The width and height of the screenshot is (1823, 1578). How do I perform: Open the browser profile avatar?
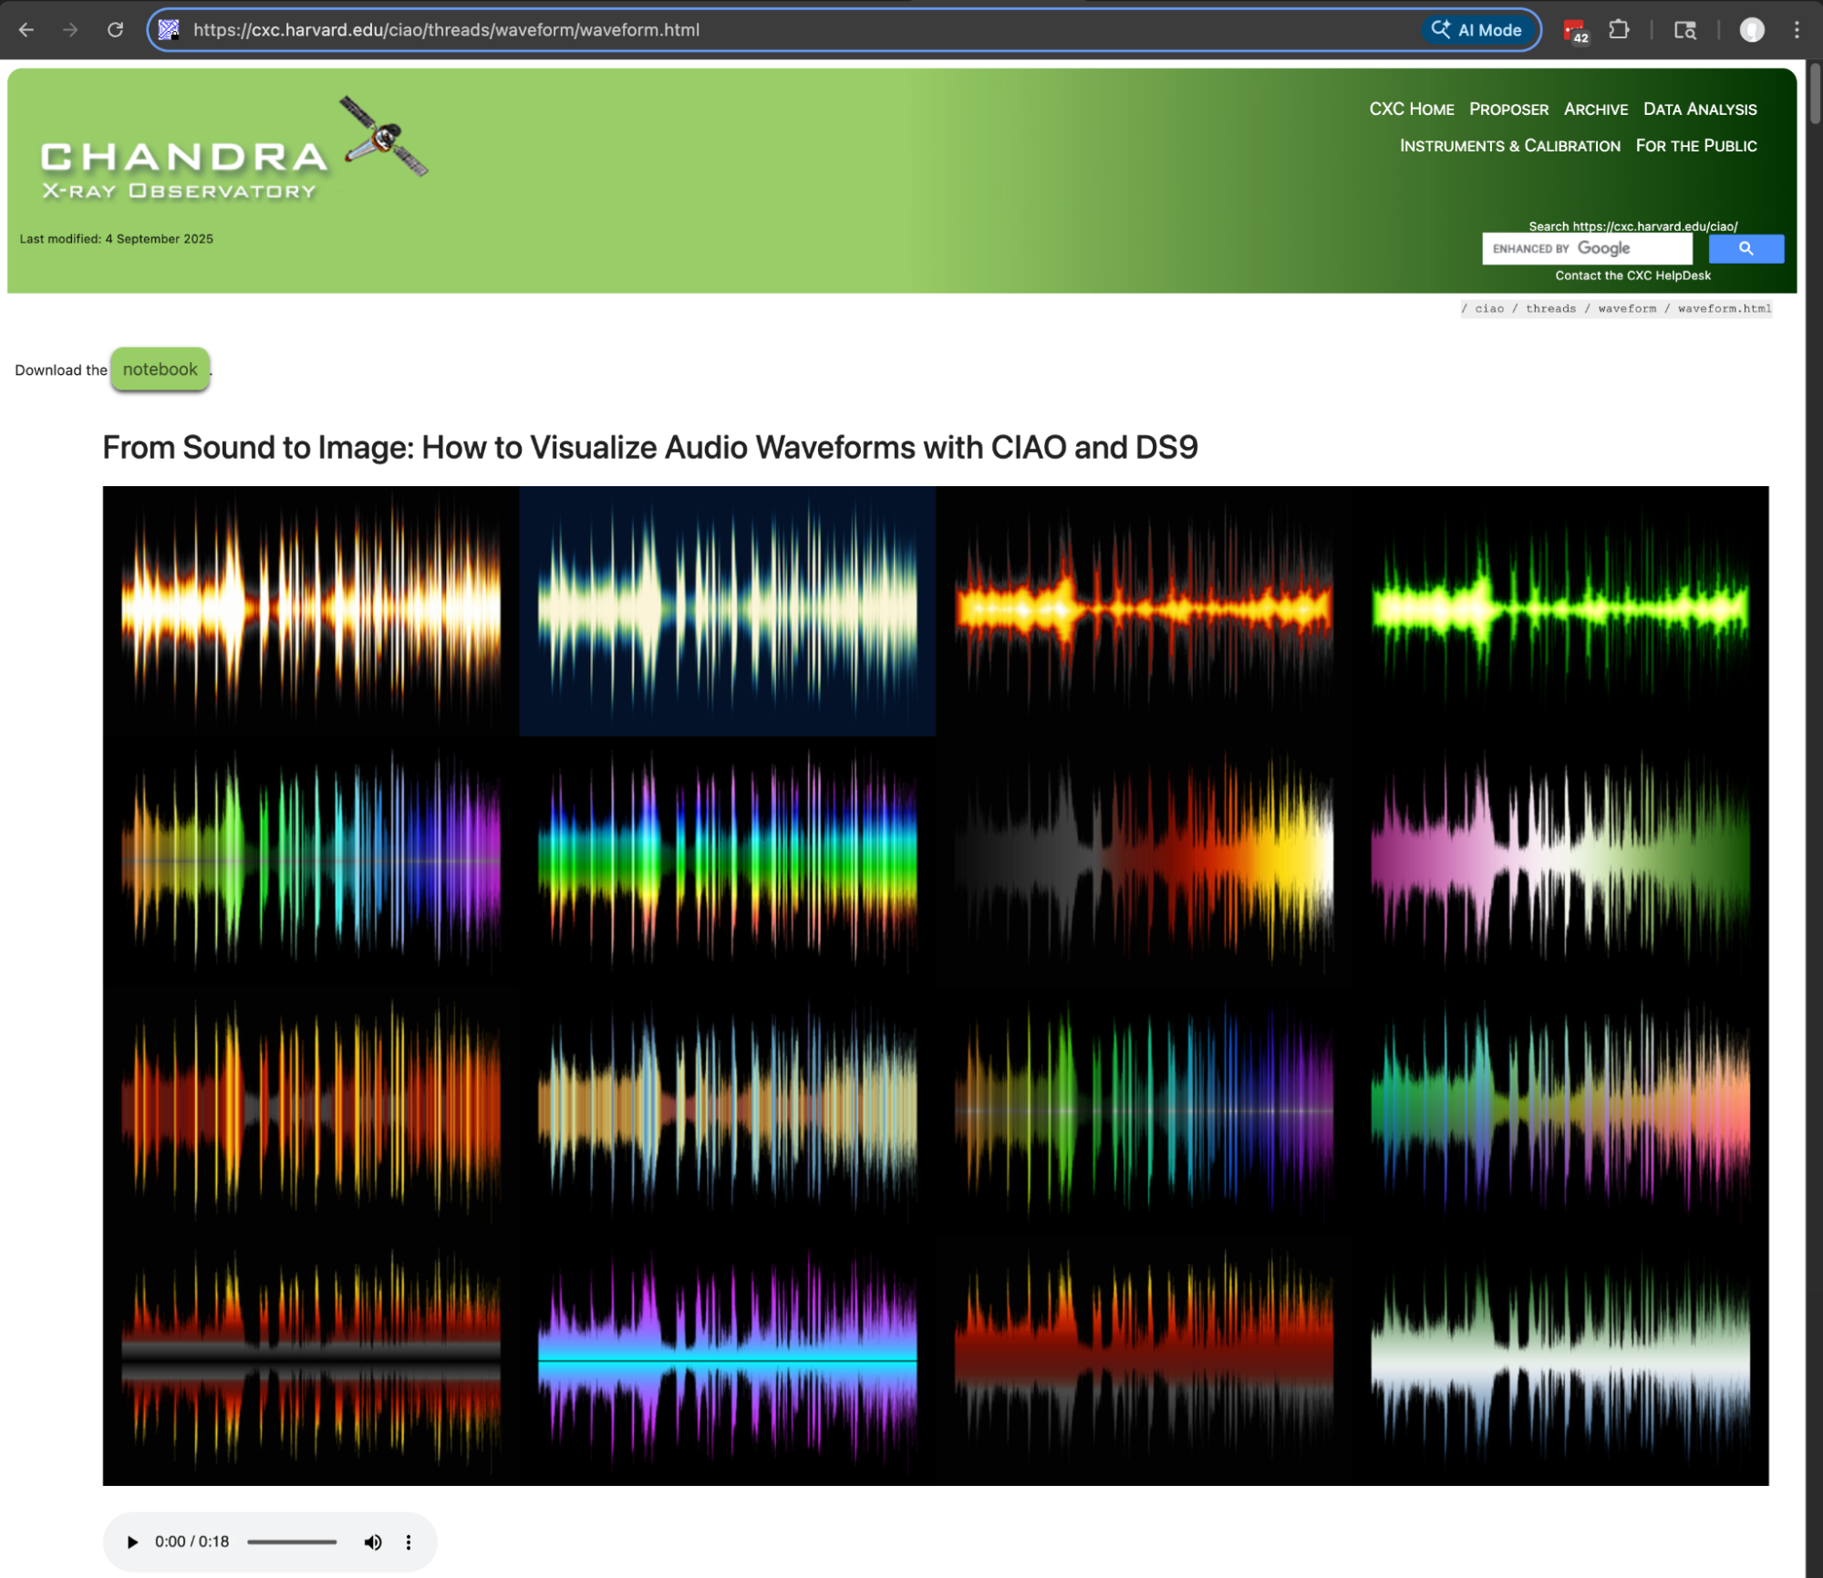(1751, 30)
